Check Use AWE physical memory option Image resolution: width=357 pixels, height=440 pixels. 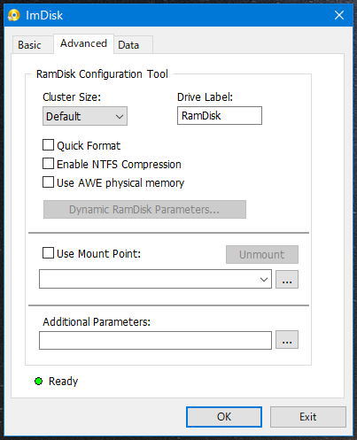pyautogui.click(x=48, y=182)
